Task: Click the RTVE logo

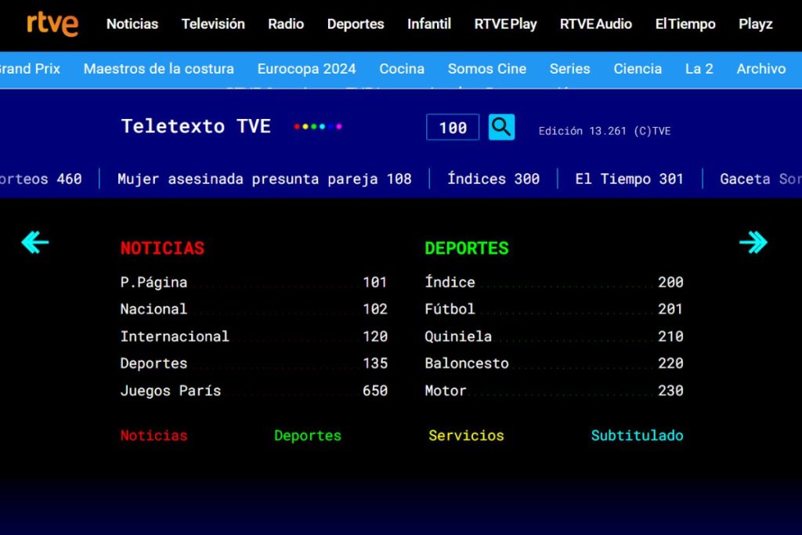Action: click(x=50, y=23)
